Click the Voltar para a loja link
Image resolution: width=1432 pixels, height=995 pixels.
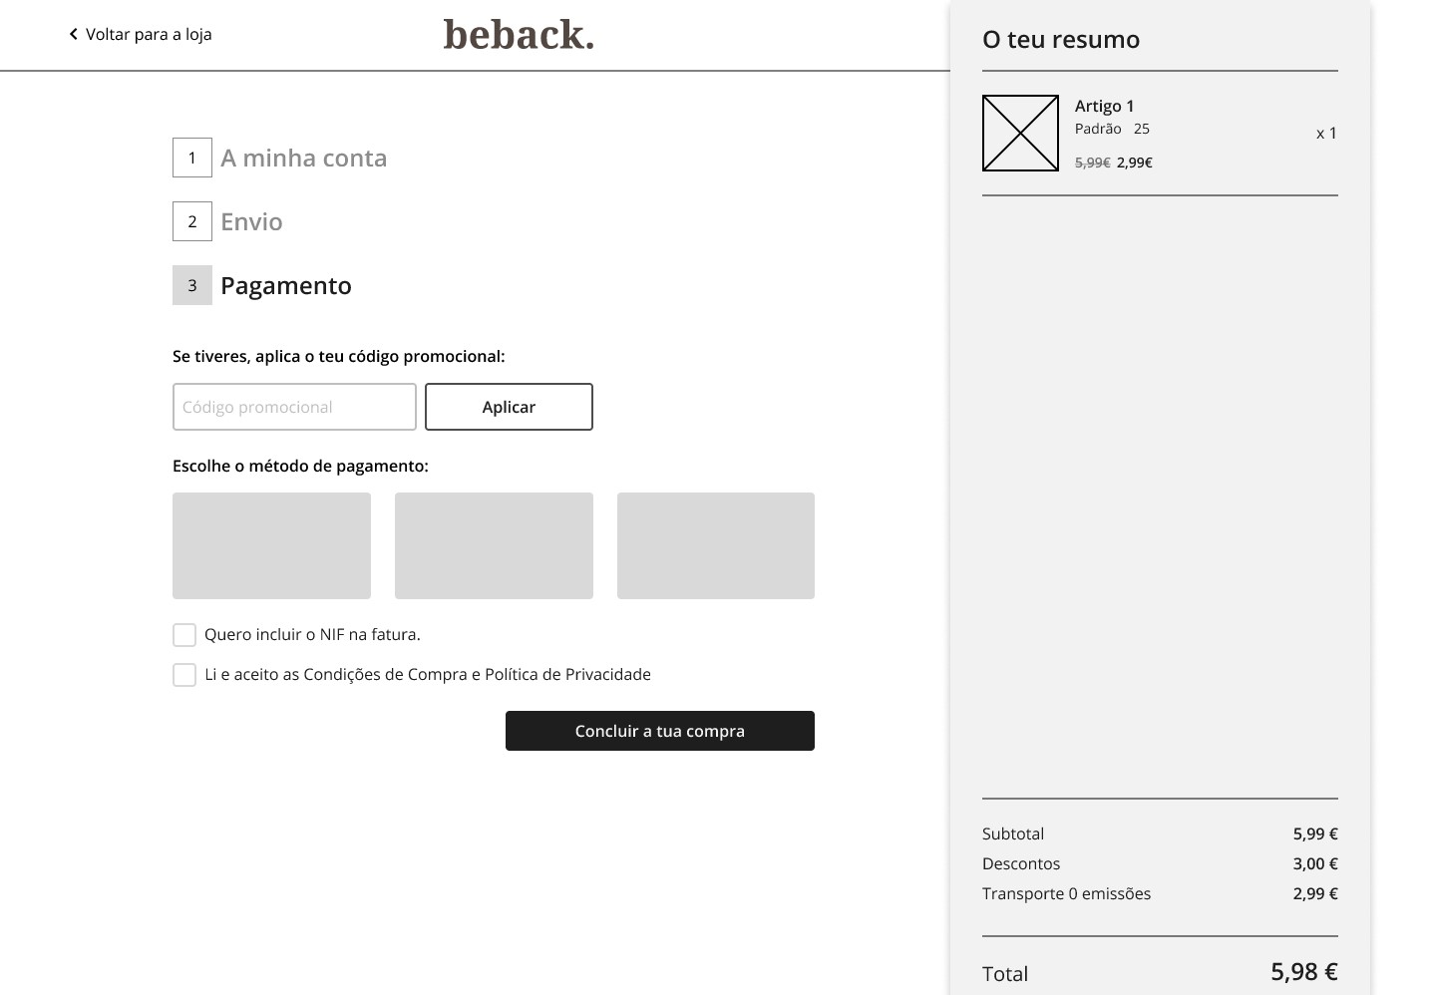149,34
